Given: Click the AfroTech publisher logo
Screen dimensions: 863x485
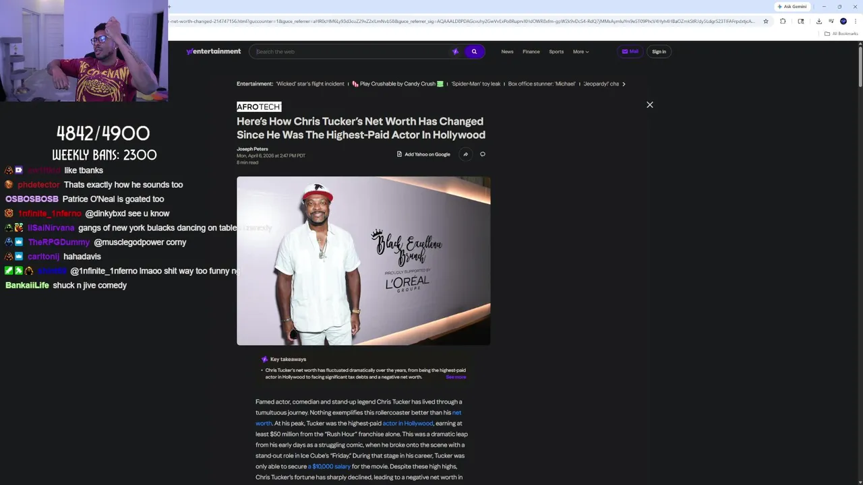Looking at the screenshot, I should 259,106.
